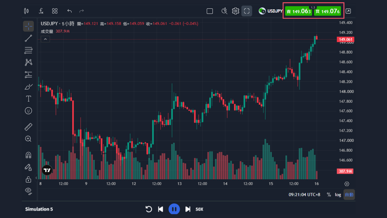This screenshot has width=387, height=218.
Task: Toggle stay in drawing mode
Action: 28,167
